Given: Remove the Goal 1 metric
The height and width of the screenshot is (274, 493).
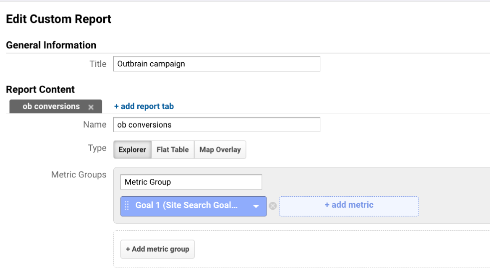Looking at the screenshot, I should [x=273, y=206].
